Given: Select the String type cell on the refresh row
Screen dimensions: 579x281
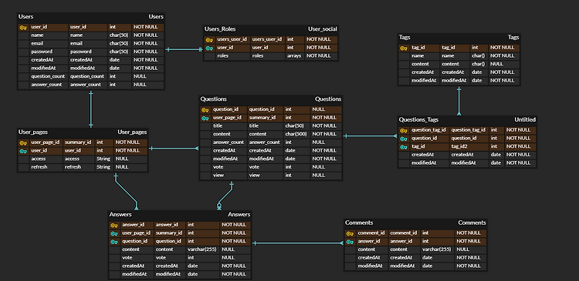Looking at the screenshot, I should [x=103, y=167].
